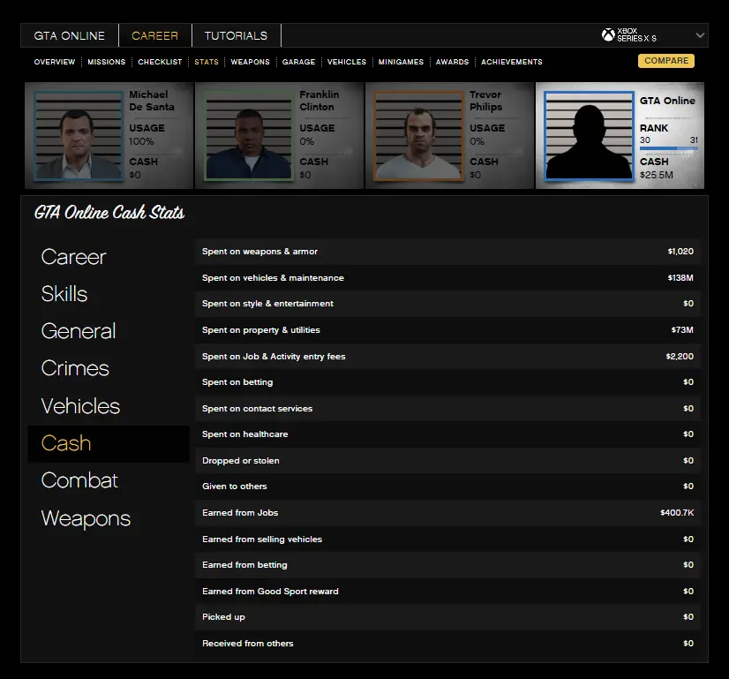The width and height of the screenshot is (729, 679).
Task: Select GTA Online silhouette character card
Action: coord(588,135)
